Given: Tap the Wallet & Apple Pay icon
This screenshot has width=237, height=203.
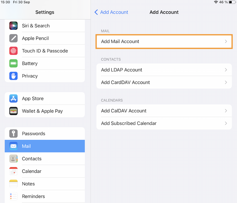Looking at the screenshot, I should pos(13,111).
